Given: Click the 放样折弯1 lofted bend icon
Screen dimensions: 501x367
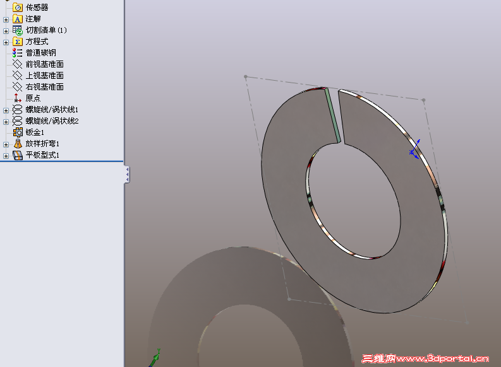Looking at the screenshot, I should (x=18, y=144).
